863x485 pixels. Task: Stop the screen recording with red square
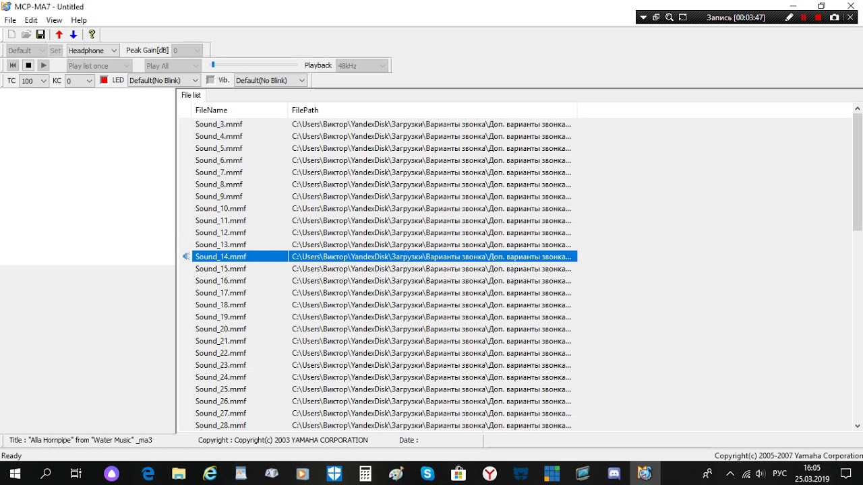[x=819, y=18]
